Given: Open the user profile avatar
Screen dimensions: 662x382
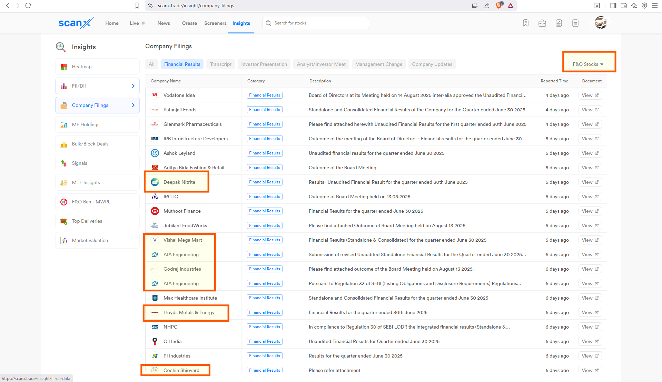Looking at the screenshot, I should [600, 23].
